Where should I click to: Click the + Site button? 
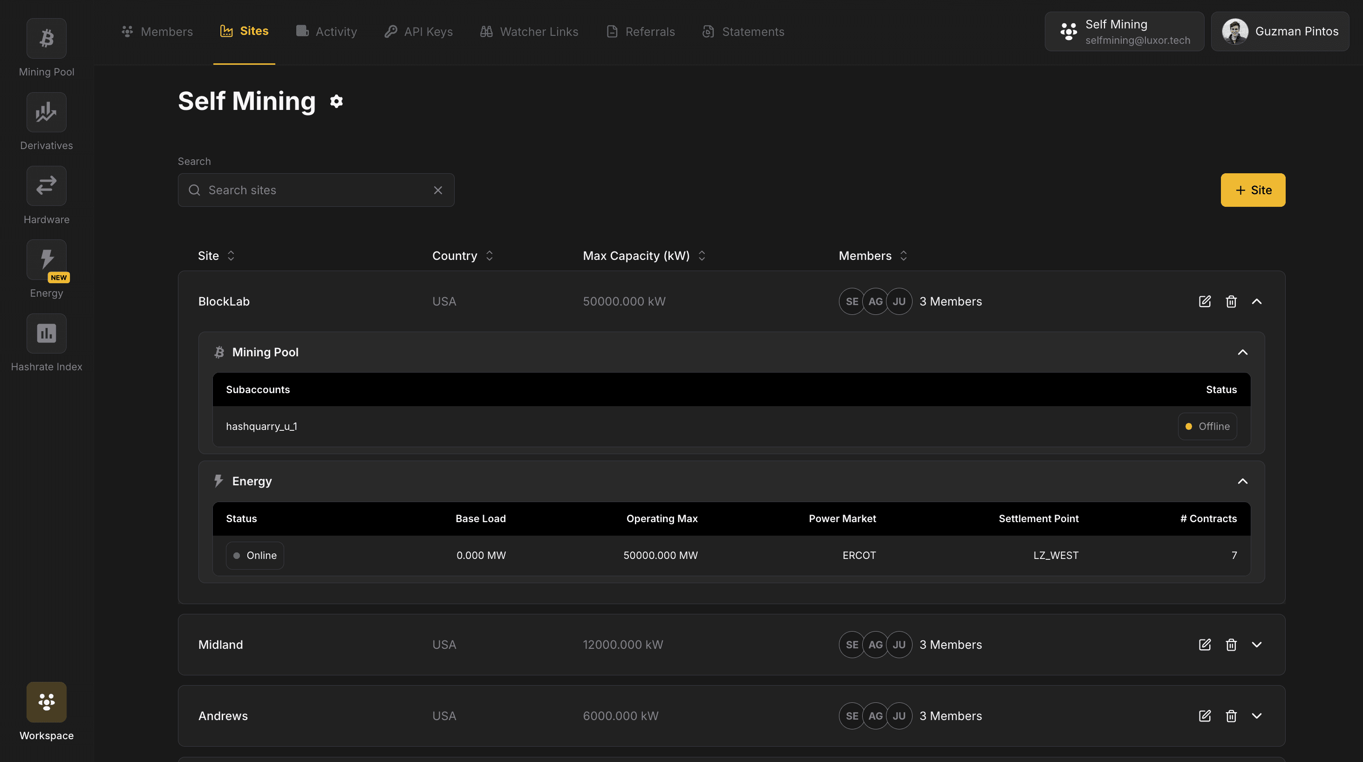[x=1253, y=190]
